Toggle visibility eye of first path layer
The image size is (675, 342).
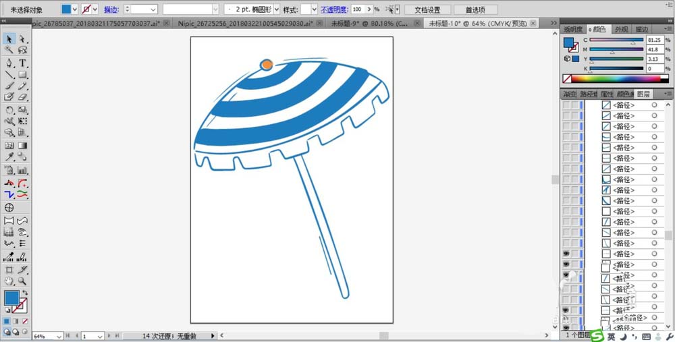[x=566, y=106]
